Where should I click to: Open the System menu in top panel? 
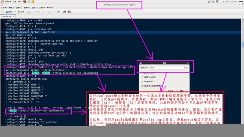click(20, 1)
